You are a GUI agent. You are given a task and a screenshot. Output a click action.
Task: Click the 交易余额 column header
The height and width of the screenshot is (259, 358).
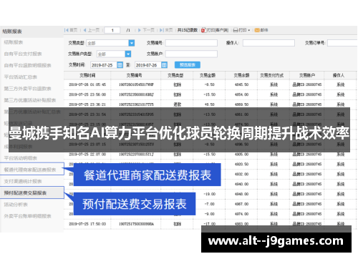click(x=241, y=75)
